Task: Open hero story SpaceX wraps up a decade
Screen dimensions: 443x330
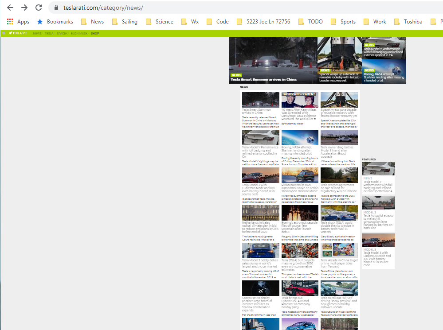Action: 339,78
